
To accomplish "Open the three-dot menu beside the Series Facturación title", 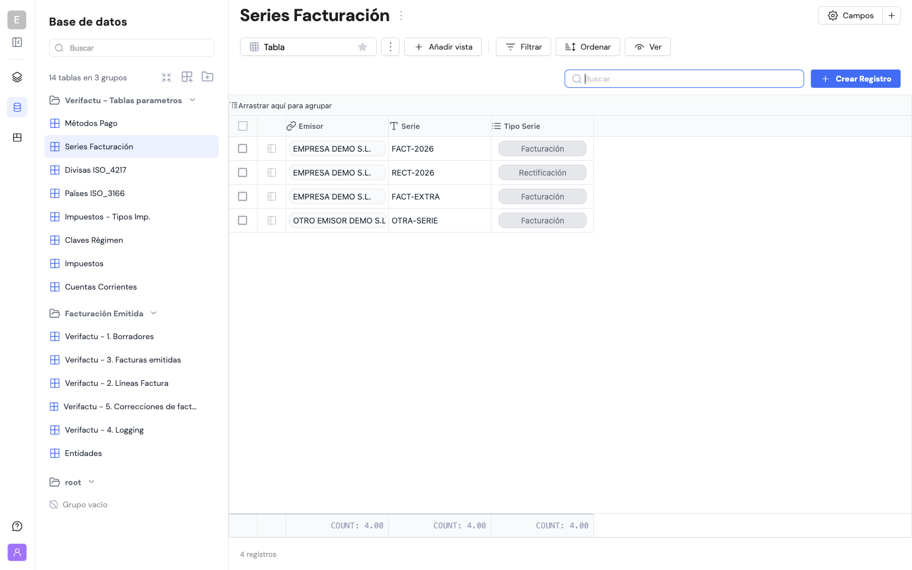I will [401, 16].
